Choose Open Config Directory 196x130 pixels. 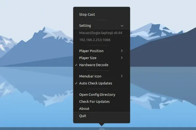coord(102,95)
